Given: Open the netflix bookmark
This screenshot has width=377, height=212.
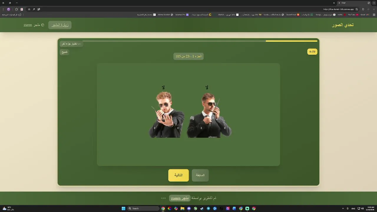Looking at the screenshot, I should [x=341, y=15].
